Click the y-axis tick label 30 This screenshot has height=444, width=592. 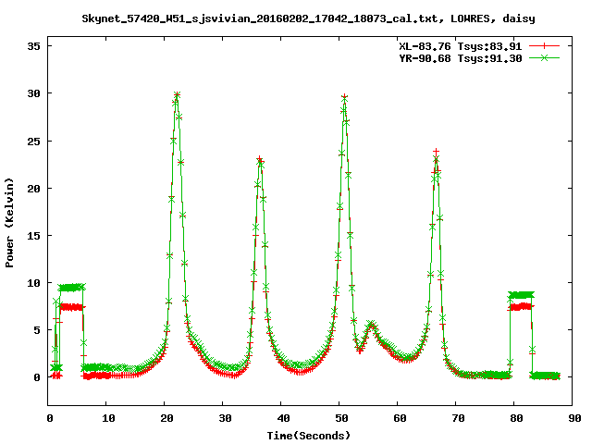click(x=33, y=93)
